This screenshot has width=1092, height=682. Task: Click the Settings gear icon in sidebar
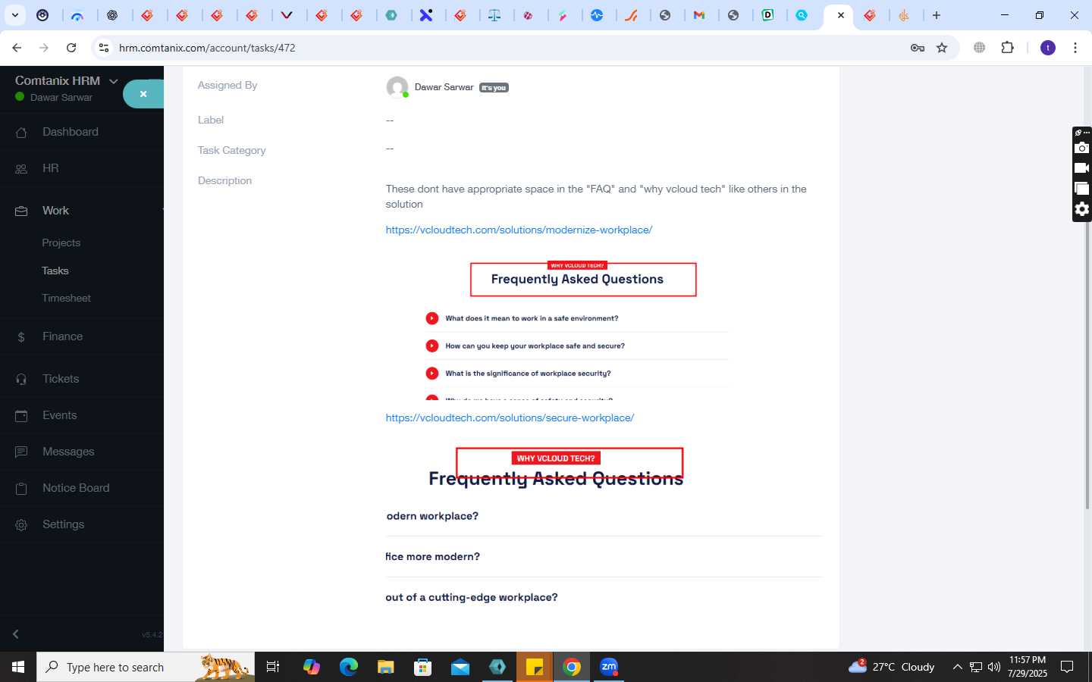21,525
